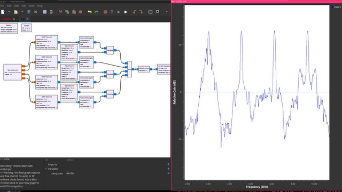
Task: Select the samp_rate variable row
Action: 107,173
